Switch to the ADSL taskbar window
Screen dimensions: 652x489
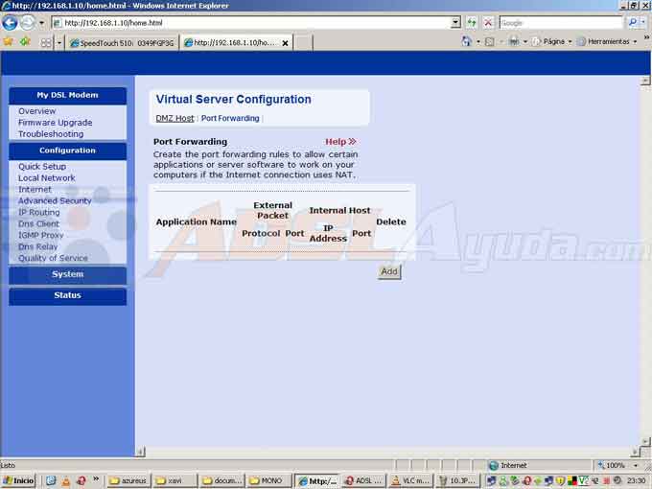[363, 481]
